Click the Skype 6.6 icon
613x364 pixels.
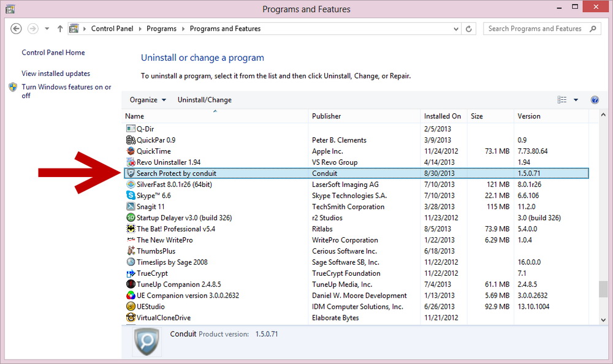(131, 195)
